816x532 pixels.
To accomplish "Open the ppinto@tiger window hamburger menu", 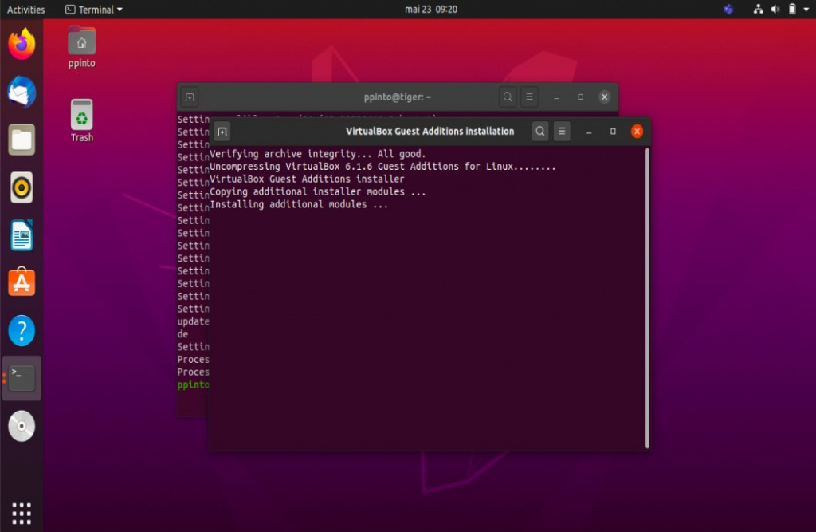I will (x=528, y=97).
